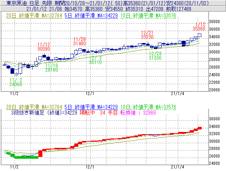226x171 pixels.
Task: Click the green down block in the lower chart
Action: (x=26, y=157)
